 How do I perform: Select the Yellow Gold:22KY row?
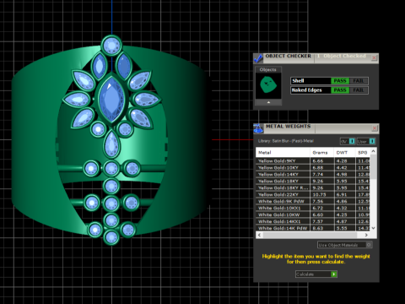(313, 195)
